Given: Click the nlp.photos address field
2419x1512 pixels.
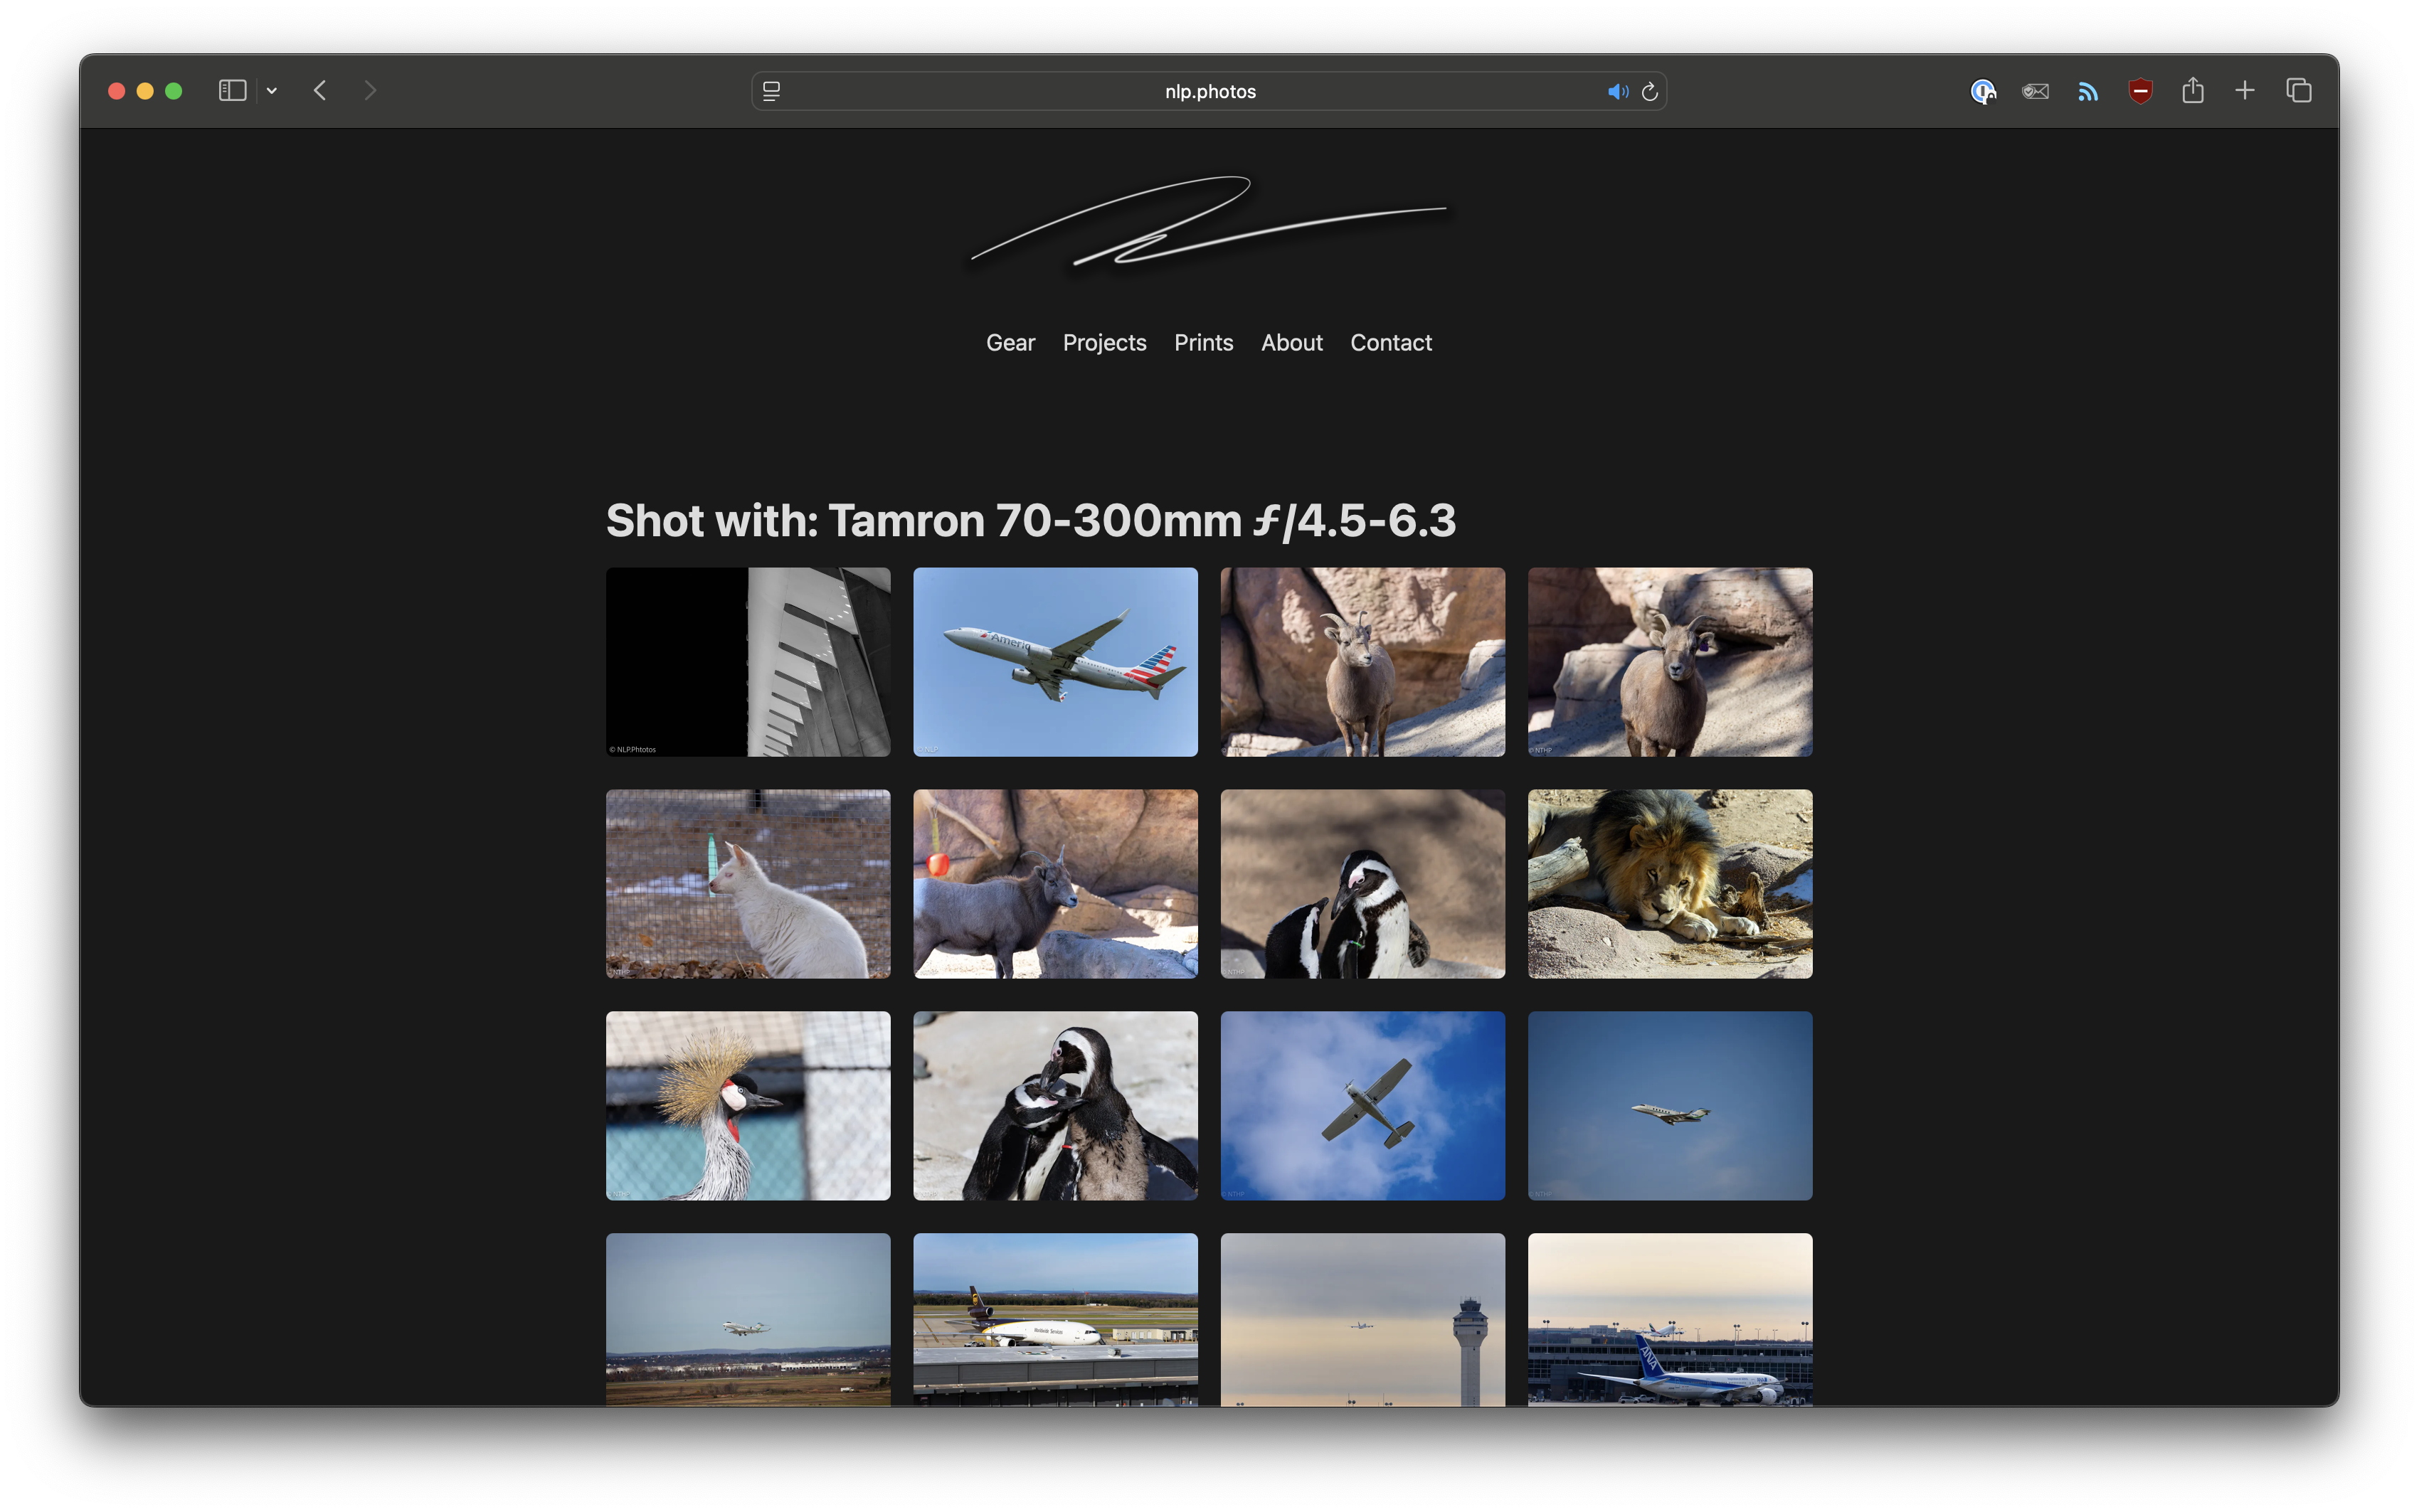Looking at the screenshot, I should click(1209, 92).
